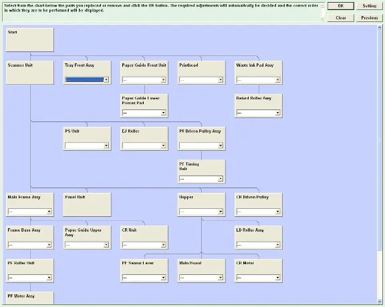385x307 pixels.
Task: Go back with the Previous button
Action: tap(369, 18)
